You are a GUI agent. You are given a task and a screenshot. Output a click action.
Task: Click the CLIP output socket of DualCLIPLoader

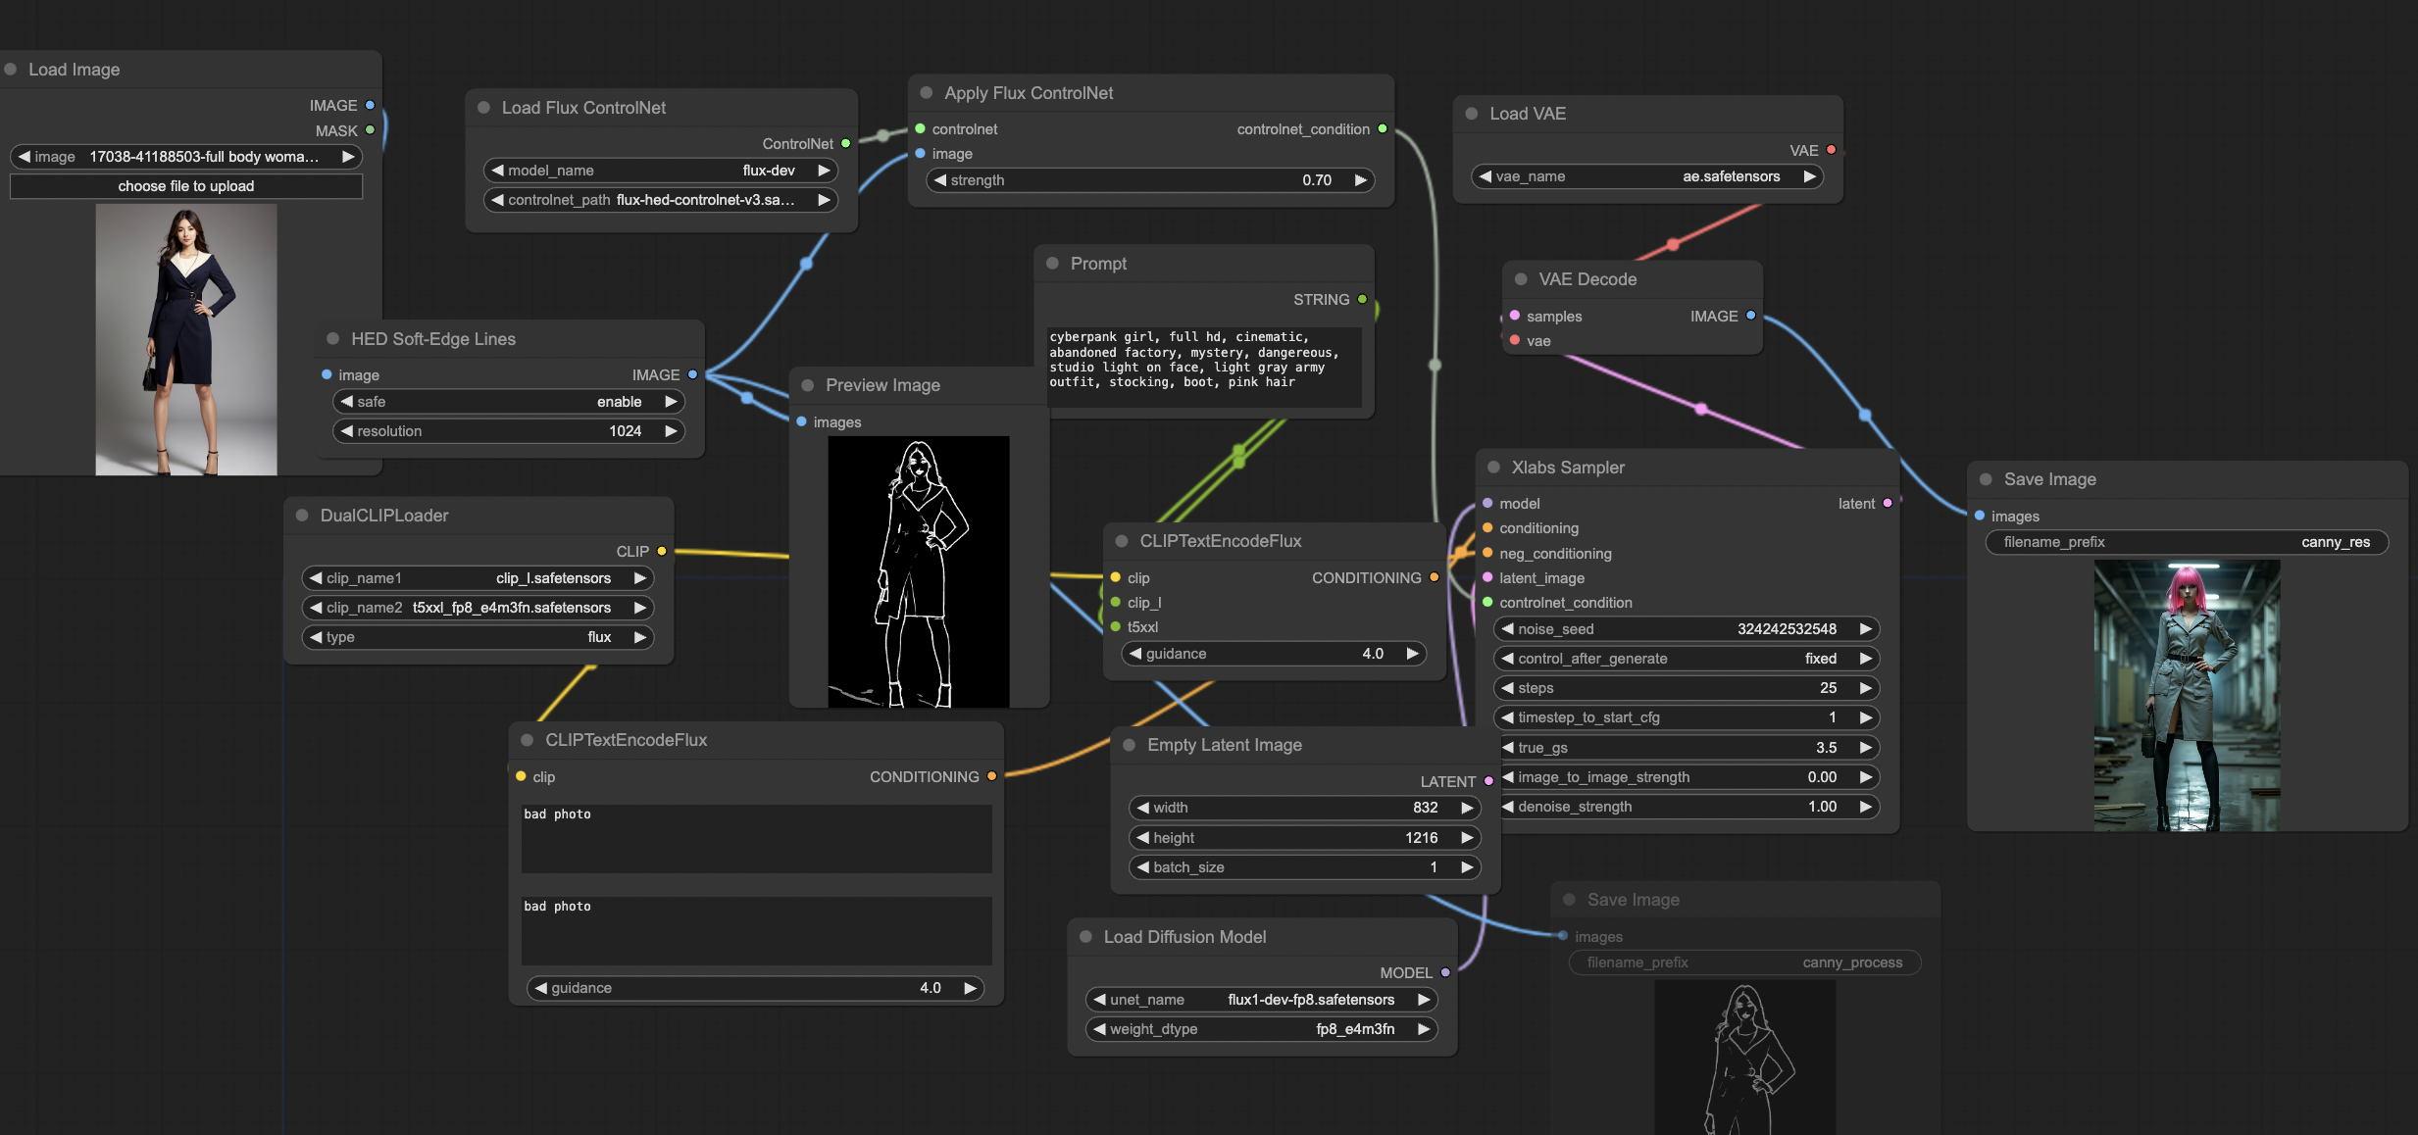662,551
